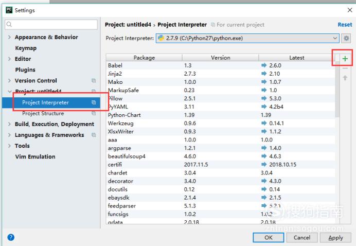
Task: Select Project Interpreter tree item
Action: pyautogui.click(x=51, y=102)
